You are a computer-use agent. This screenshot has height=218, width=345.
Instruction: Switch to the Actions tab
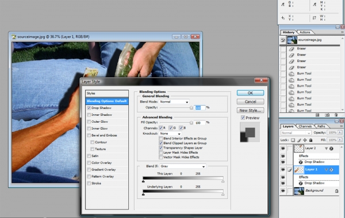(x=305, y=32)
